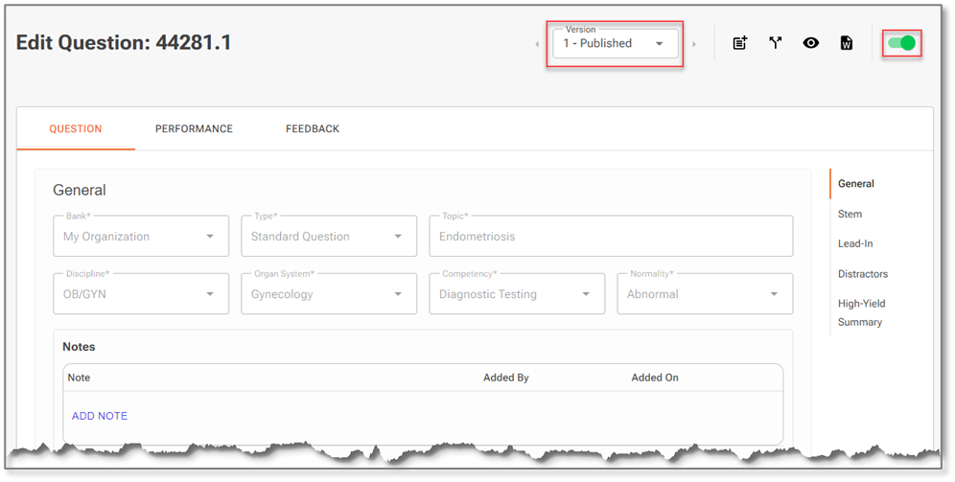Jump to Distractors section in side navigation

click(x=862, y=274)
